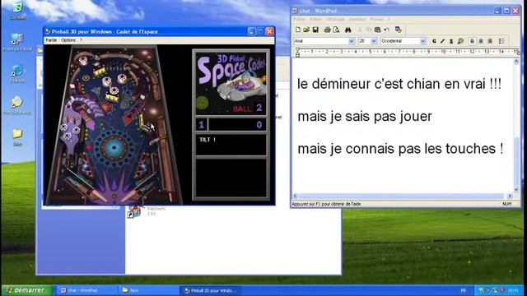The height and width of the screenshot is (296, 527).
Task: Open the Partie menu in Pinball
Action: coord(51,40)
